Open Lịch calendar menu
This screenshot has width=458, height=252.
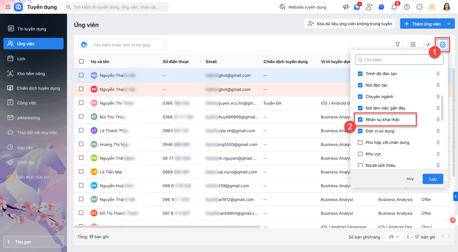33,58
